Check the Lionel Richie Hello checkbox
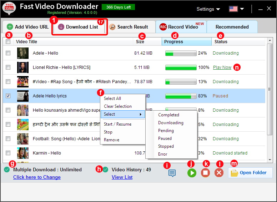This screenshot has width=277, height=202. (8, 67)
